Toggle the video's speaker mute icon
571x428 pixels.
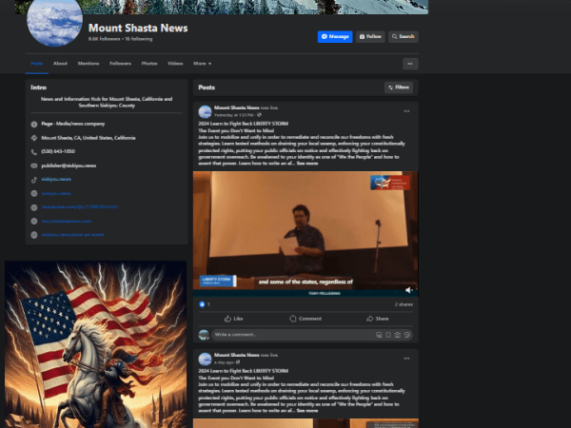click(408, 289)
